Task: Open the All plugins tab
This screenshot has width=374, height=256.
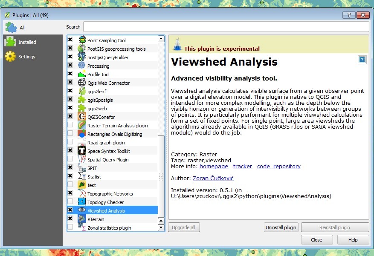Action: [33, 27]
